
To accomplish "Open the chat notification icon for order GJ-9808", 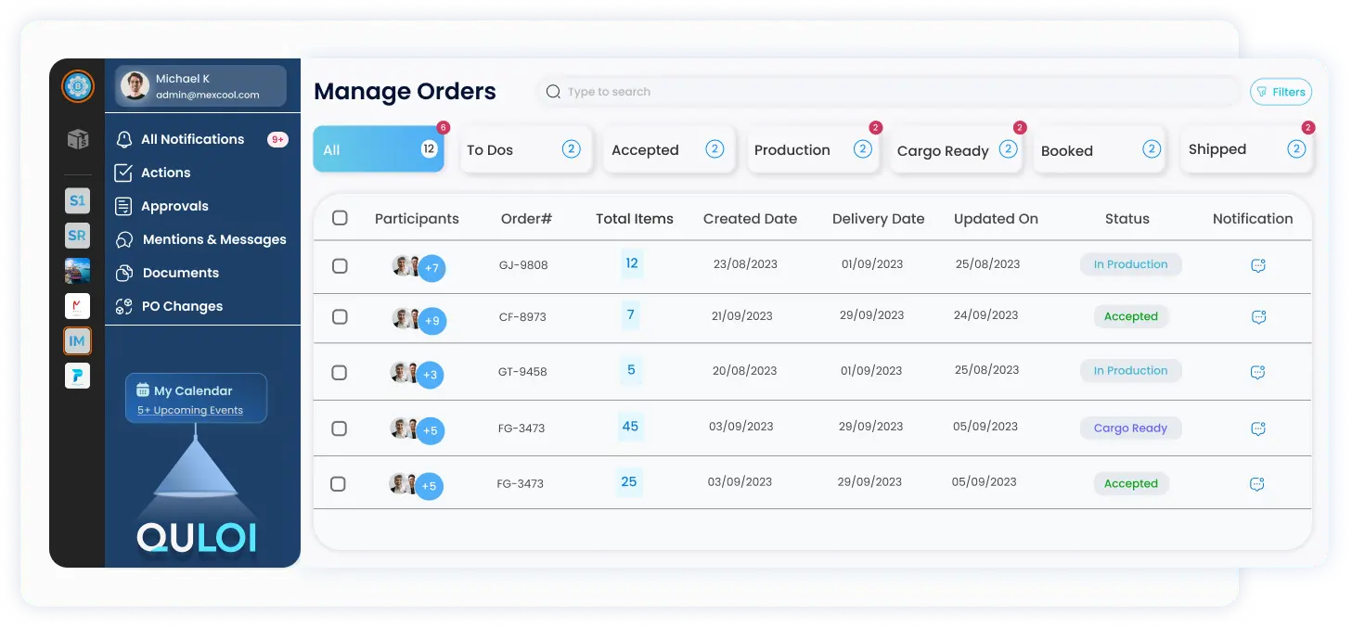I will tap(1257, 264).
